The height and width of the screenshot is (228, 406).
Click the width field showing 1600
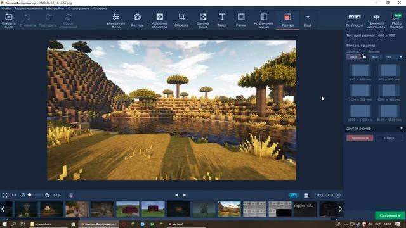tap(353, 57)
